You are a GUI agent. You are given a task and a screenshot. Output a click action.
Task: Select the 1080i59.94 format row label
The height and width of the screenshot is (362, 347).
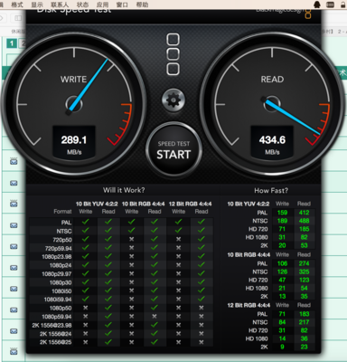[x=58, y=300]
